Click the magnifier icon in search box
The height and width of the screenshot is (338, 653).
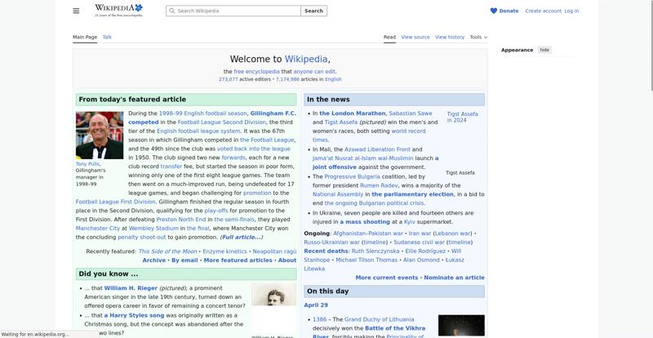(x=171, y=11)
